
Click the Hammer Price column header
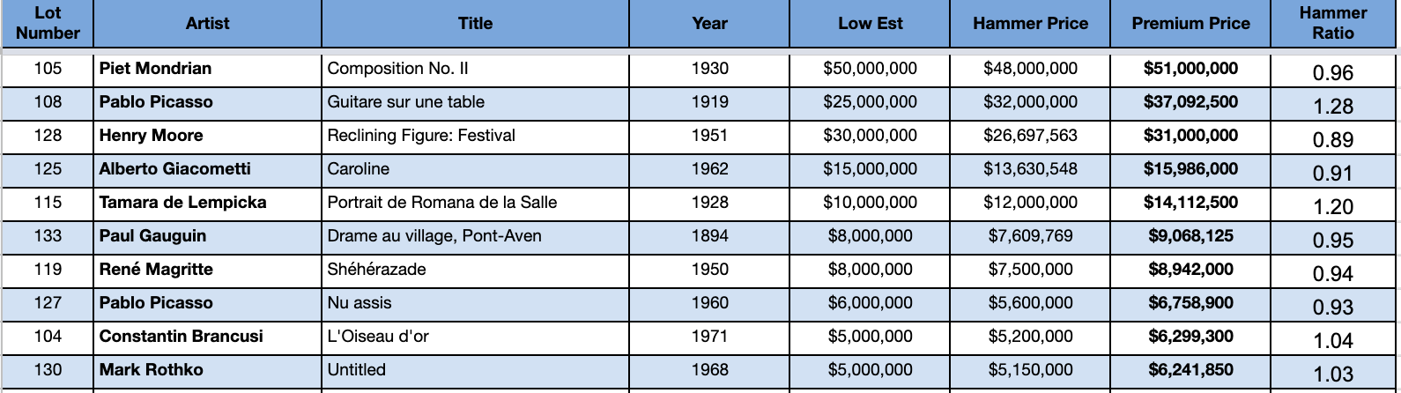click(x=1030, y=24)
